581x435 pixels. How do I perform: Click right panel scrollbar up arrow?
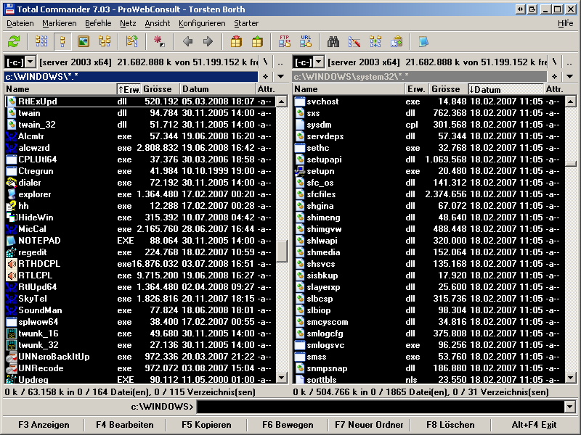(570, 101)
